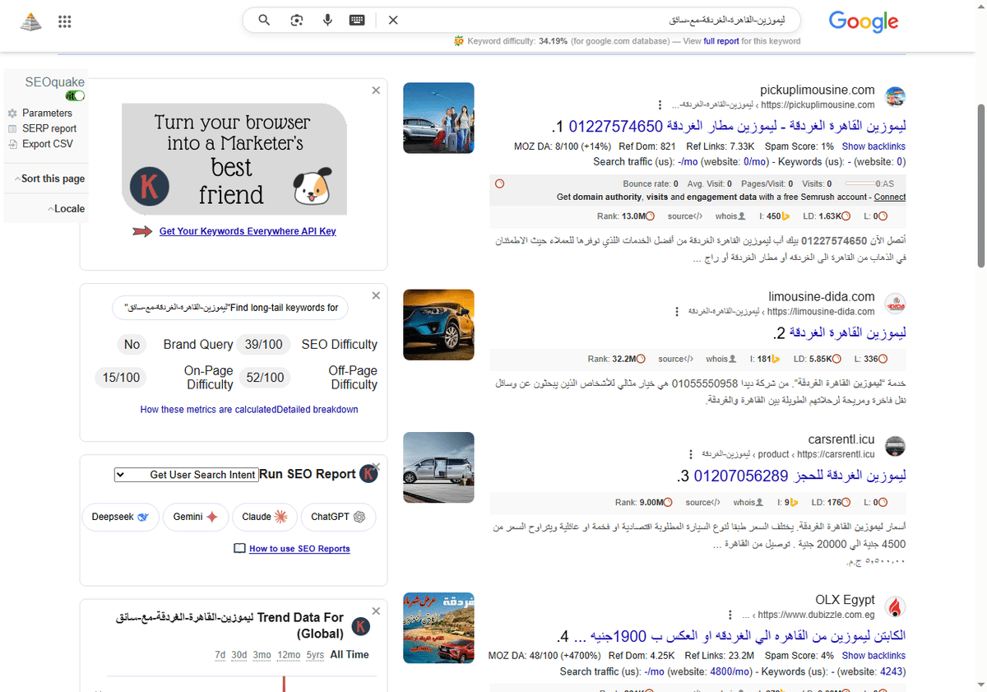
Task: Click Show backlinks for pickuplimousine.com
Action: [x=875, y=146]
